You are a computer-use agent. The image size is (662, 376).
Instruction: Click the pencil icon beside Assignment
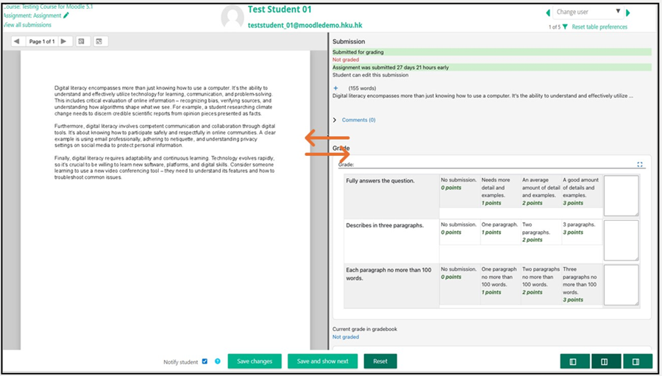(x=66, y=15)
